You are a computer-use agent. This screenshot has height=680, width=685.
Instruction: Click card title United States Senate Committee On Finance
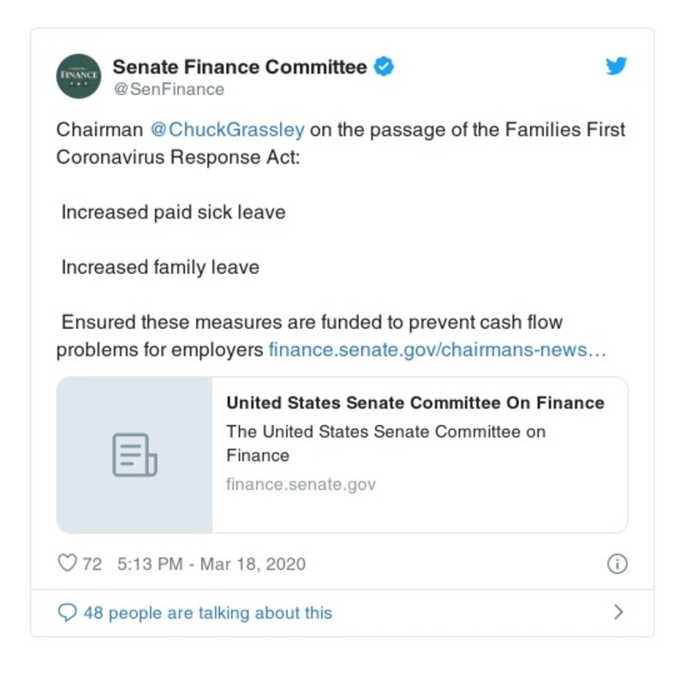415,403
